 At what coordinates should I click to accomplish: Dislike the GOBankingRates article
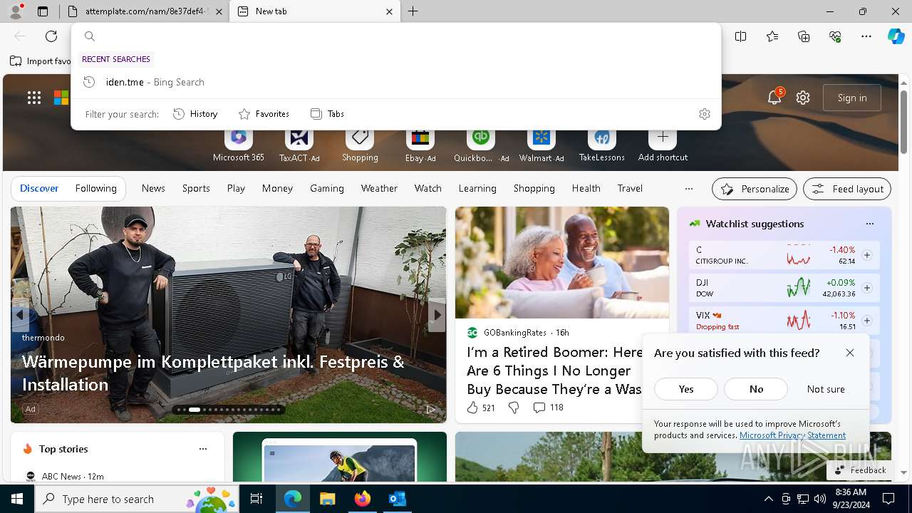[514, 408]
